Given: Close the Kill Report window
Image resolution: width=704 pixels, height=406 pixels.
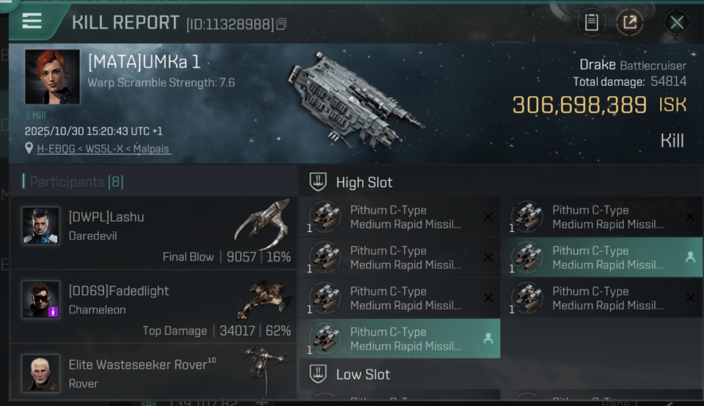Looking at the screenshot, I should [677, 23].
